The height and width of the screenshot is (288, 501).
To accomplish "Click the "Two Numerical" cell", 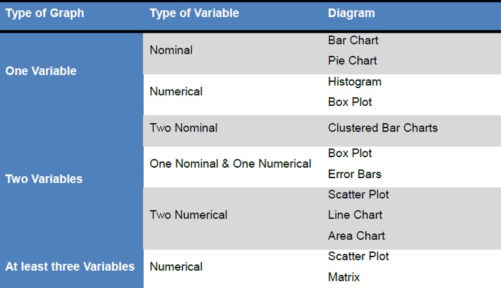I will 189,214.
